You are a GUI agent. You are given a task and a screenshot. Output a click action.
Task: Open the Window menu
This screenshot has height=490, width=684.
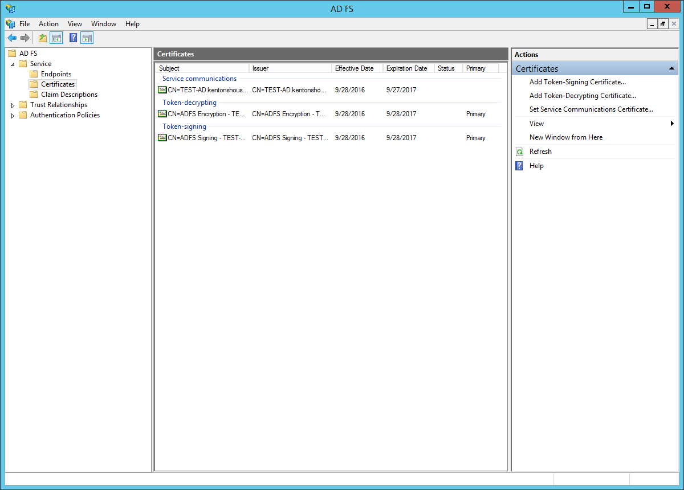point(104,24)
